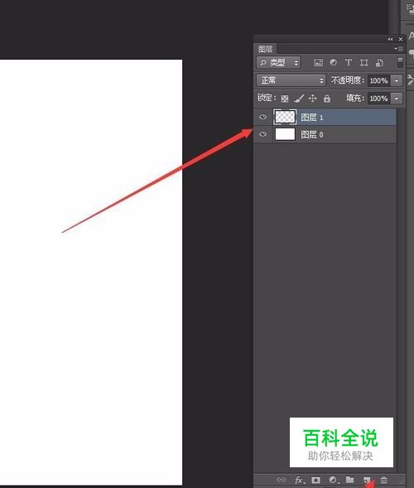
Task: Select the 图层 1 layer name
Action: pyautogui.click(x=312, y=118)
